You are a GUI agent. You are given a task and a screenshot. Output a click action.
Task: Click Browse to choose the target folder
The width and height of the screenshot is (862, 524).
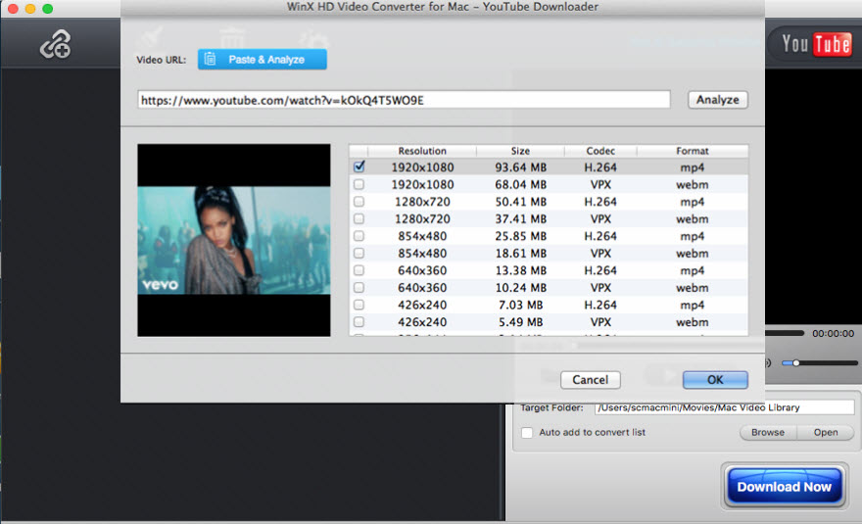click(x=767, y=432)
